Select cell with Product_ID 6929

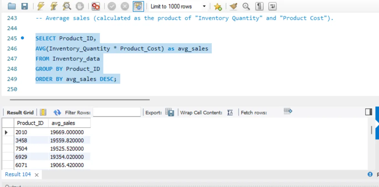tap(31, 157)
